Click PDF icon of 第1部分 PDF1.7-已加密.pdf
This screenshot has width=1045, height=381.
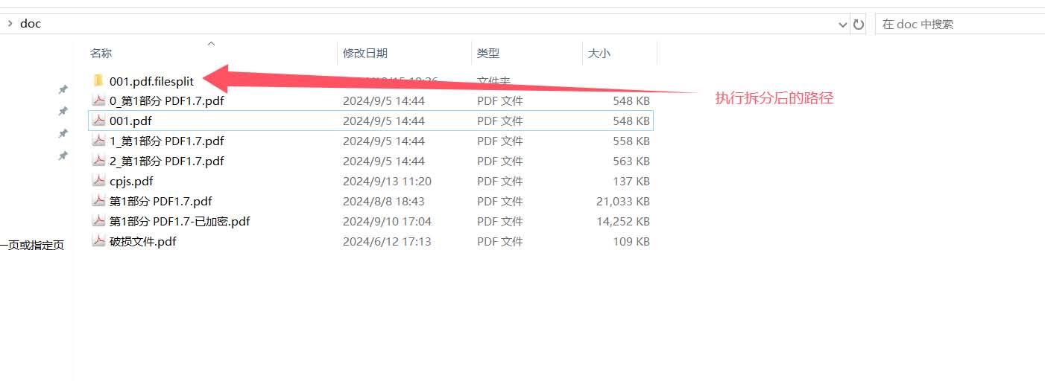(98, 221)
